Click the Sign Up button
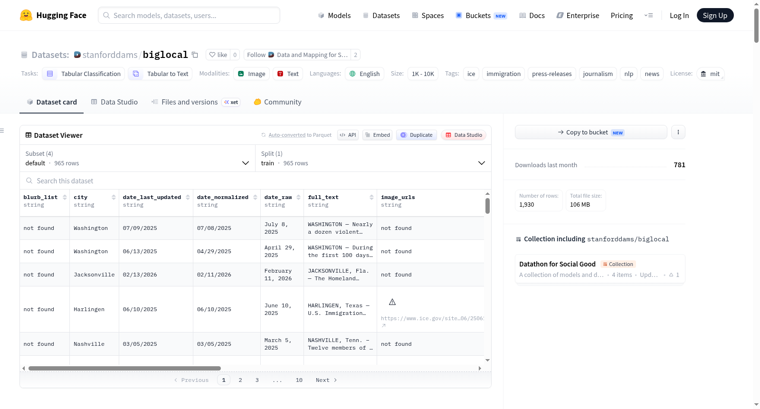 click(715, 15)
